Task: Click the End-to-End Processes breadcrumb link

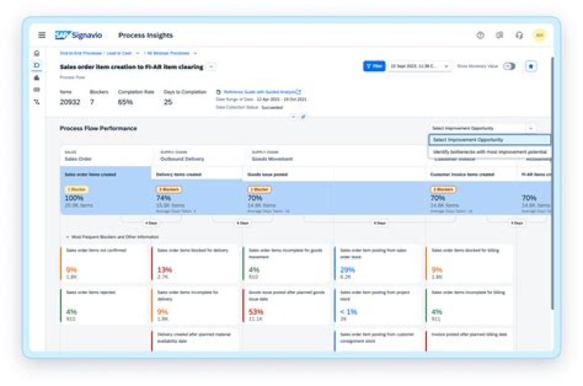Action: pyautogui.click(x=81, y=53)
